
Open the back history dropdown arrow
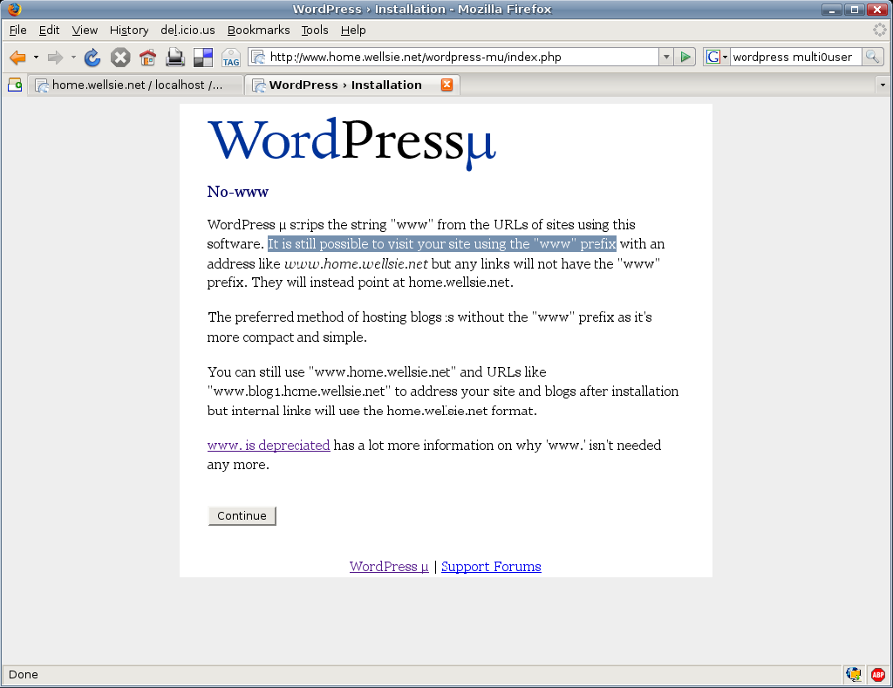click(37, 58)
